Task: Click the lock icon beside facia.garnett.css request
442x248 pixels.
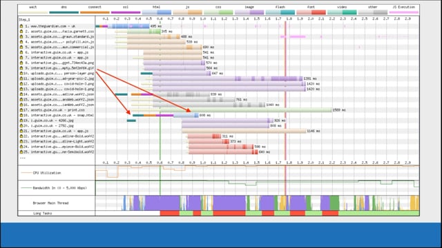Action: pos(21,32)
